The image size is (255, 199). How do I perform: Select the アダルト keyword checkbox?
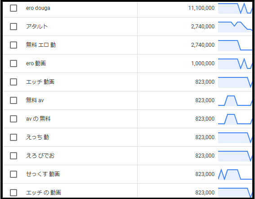pos(13,27)
